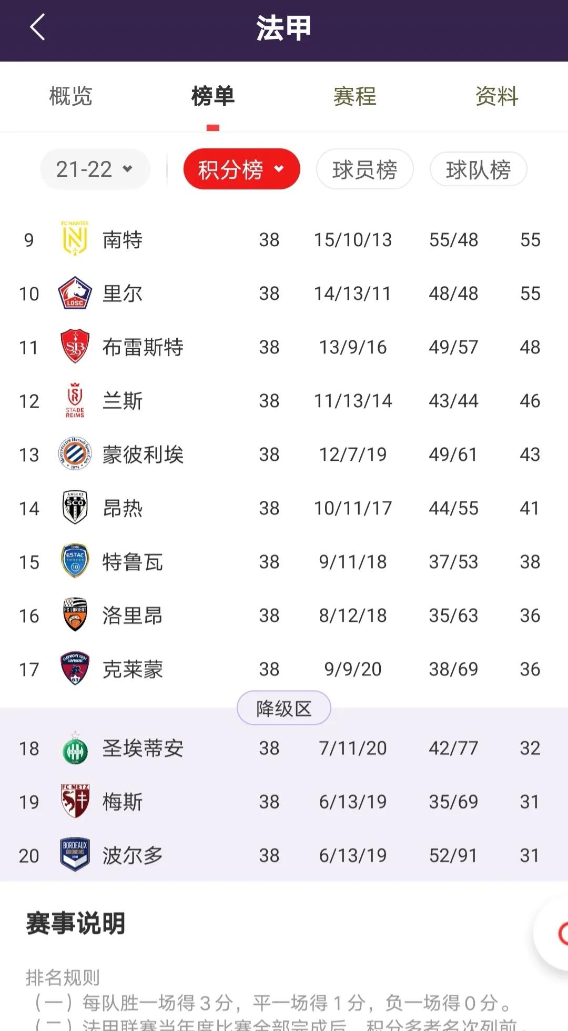The height and width of the screenshot is (1031, 568).
Task: Click the 克莱蒙 standings row
Action: coord(284,669)
